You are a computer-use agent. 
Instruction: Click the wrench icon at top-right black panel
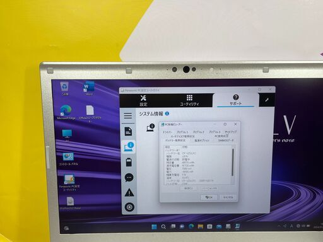(x=267, y=100)
